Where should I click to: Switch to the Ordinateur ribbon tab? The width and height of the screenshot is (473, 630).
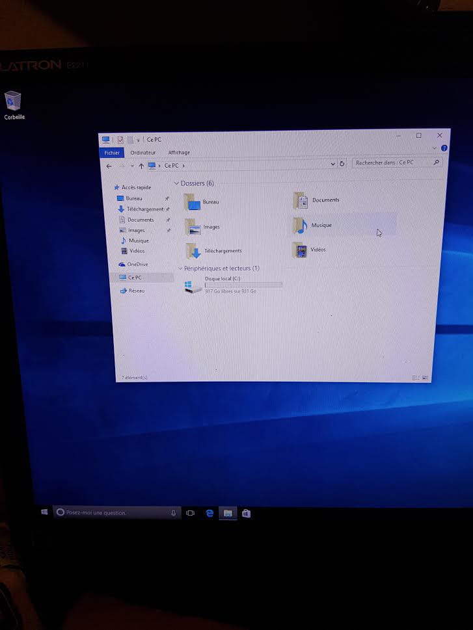point(142,153)
